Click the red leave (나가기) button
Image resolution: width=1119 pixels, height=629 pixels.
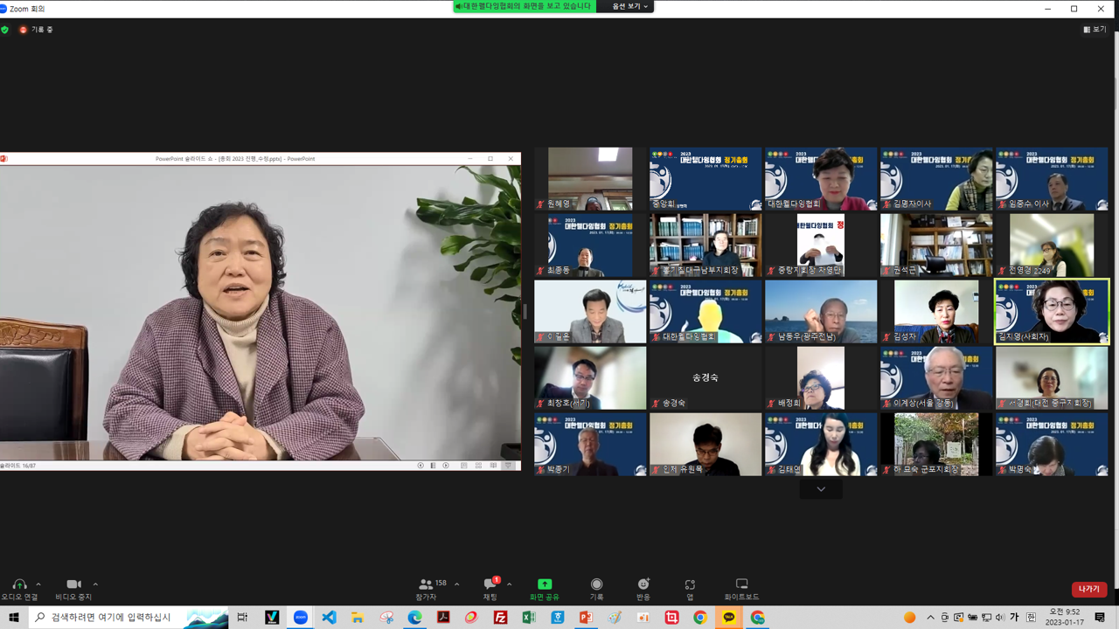click(x=1088, y=590)
